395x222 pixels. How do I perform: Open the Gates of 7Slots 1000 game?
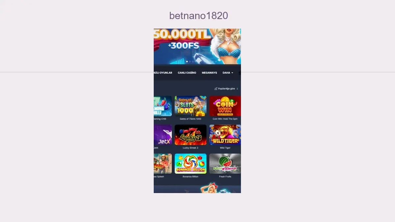(x=191, y=106)
